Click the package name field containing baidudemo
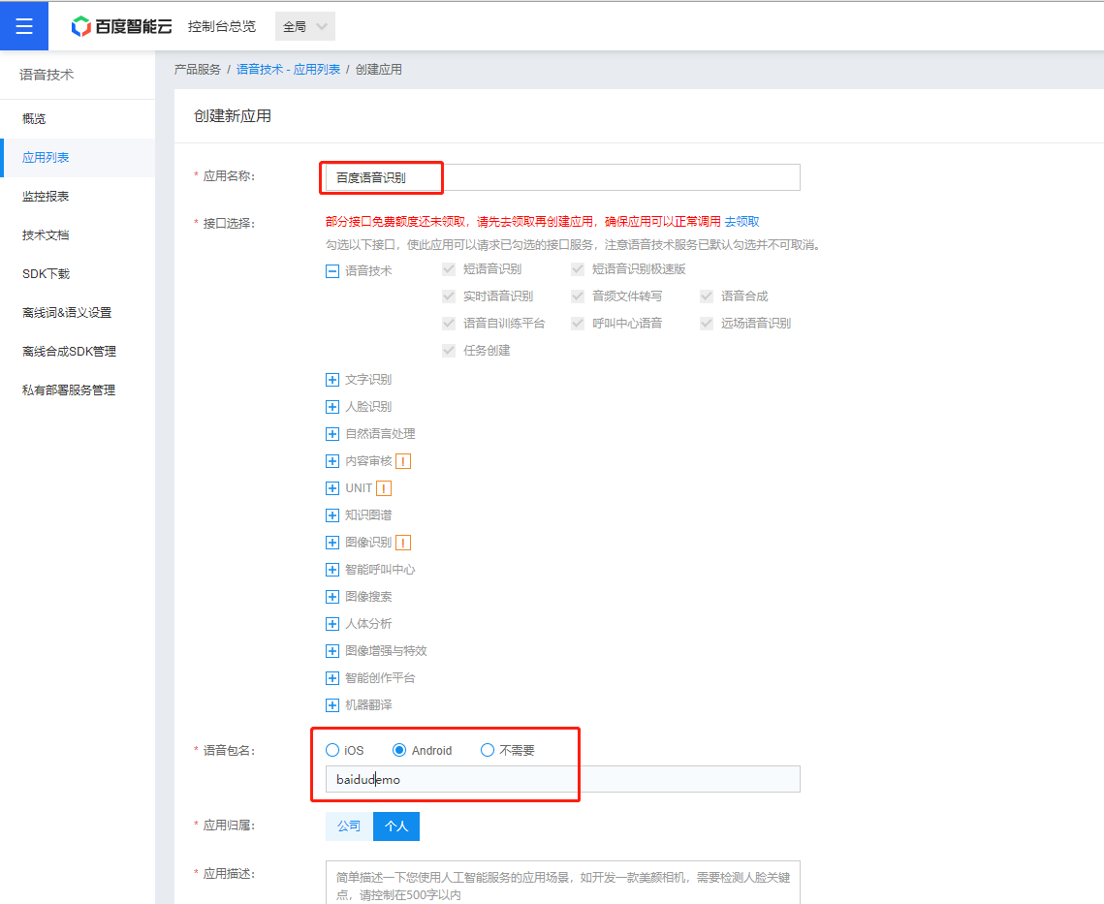 pos(562,779)
